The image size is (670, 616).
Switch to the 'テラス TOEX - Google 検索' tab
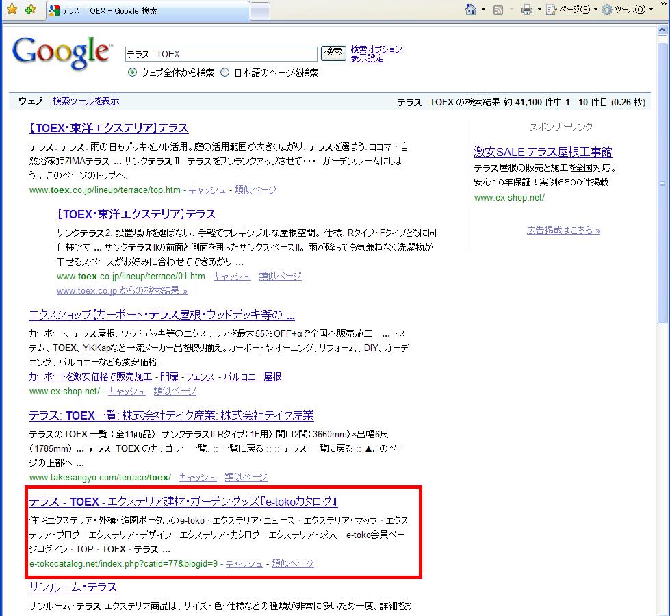147,11
